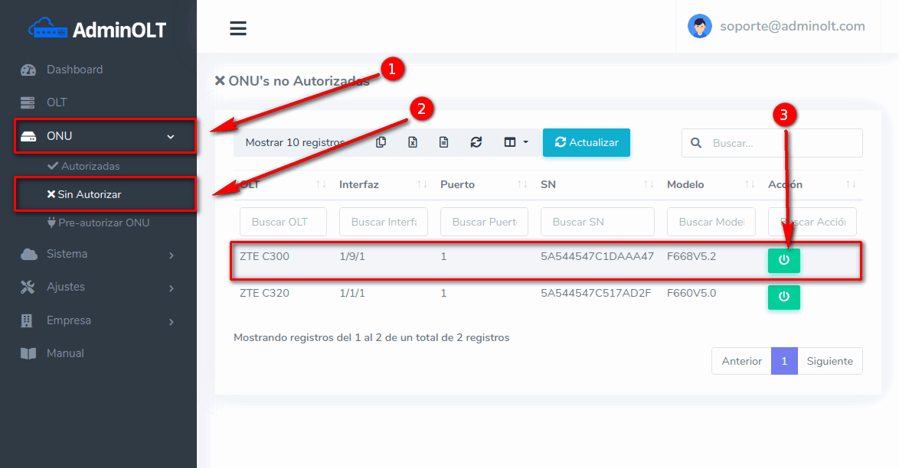Go to Pre-autorizar ONU page
Screen dimensions: 899x468
click(x=105, y=223)
